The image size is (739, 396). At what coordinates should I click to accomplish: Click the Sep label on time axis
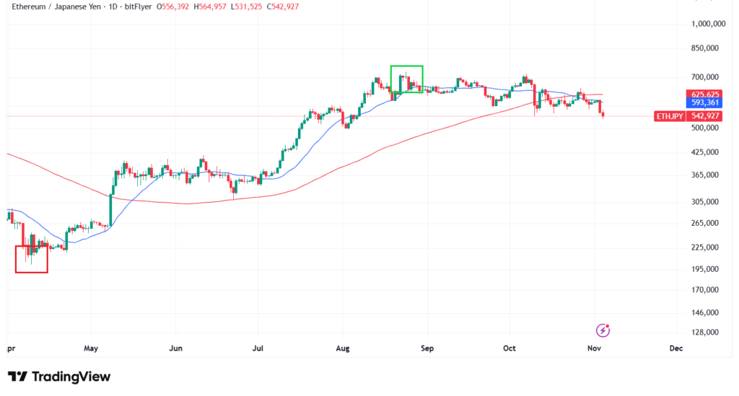[427, 348]
